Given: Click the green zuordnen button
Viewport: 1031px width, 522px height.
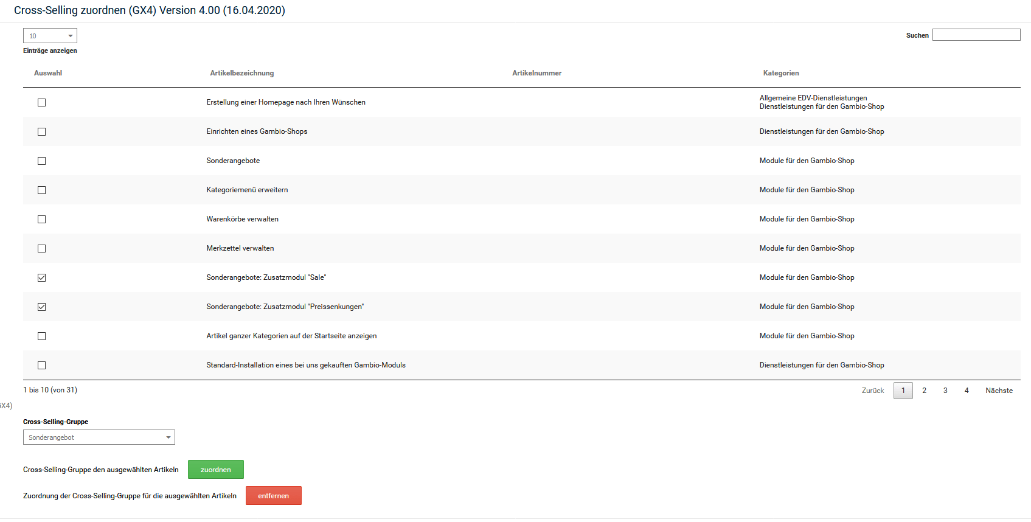Looking at the screenshot, I should coord(215,470).
